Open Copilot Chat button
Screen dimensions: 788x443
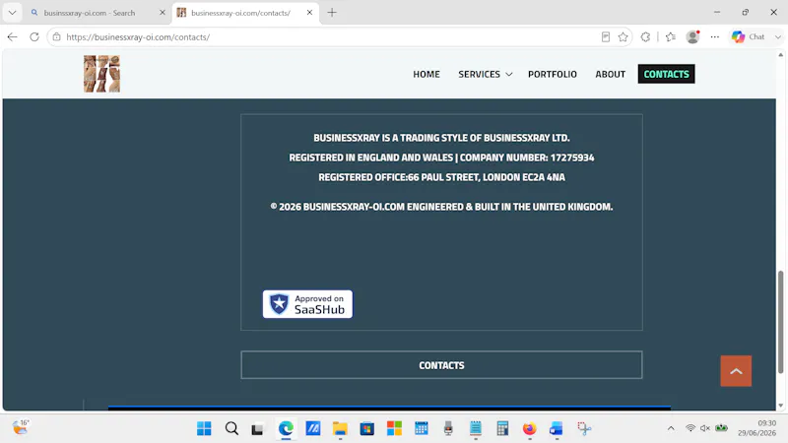(x=748, y=36)
